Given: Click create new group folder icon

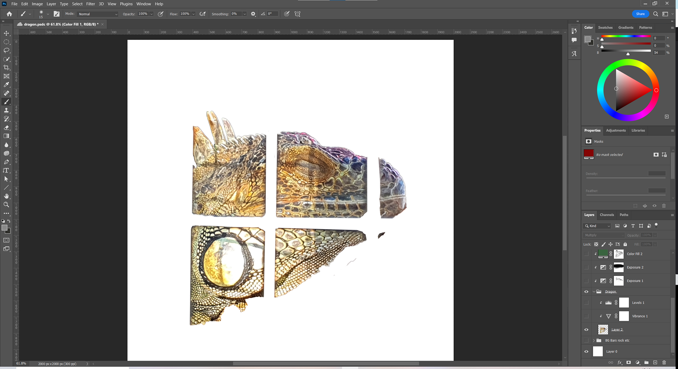Looking at the screenshot, I should pyautogui.click(x=646, y=362).
